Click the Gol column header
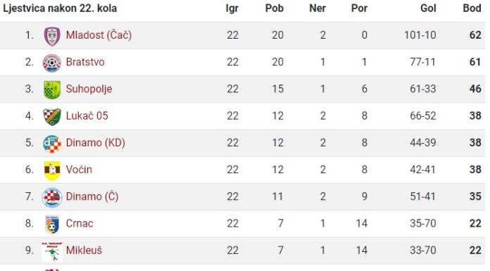Viewport: 490px width, 271px height. point(428,8)
